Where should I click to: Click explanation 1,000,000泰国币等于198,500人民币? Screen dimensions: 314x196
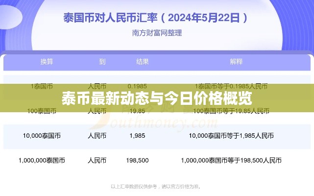click(231, 160)
